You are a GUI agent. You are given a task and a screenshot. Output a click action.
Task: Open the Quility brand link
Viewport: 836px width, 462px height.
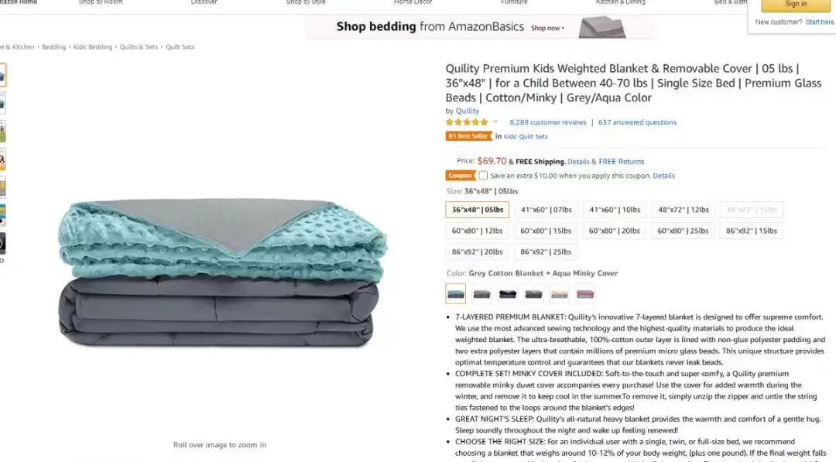[x=467, y=111]
